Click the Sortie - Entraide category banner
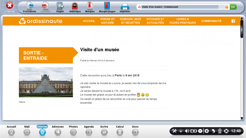The height and width of the screenshot is (138, 246). (x=48, y=55)
